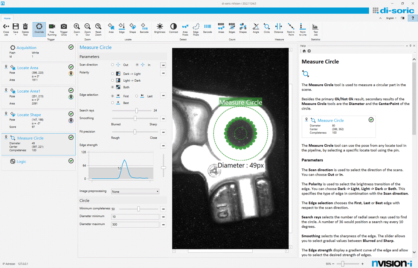Screen dimensions: 418x268
Task: Open the English language dropdown
Action: (x=391, y=18)
